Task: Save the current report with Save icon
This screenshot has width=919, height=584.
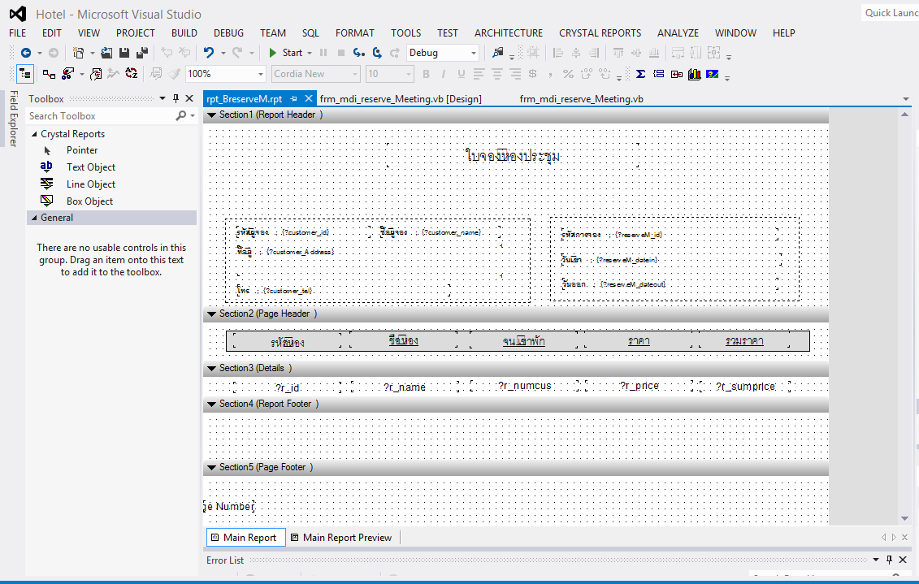Action: 124,53
